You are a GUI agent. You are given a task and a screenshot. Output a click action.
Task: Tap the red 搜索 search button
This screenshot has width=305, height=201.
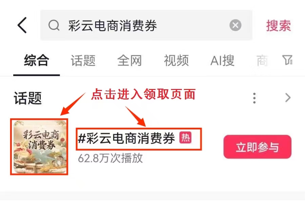point(279,25)
